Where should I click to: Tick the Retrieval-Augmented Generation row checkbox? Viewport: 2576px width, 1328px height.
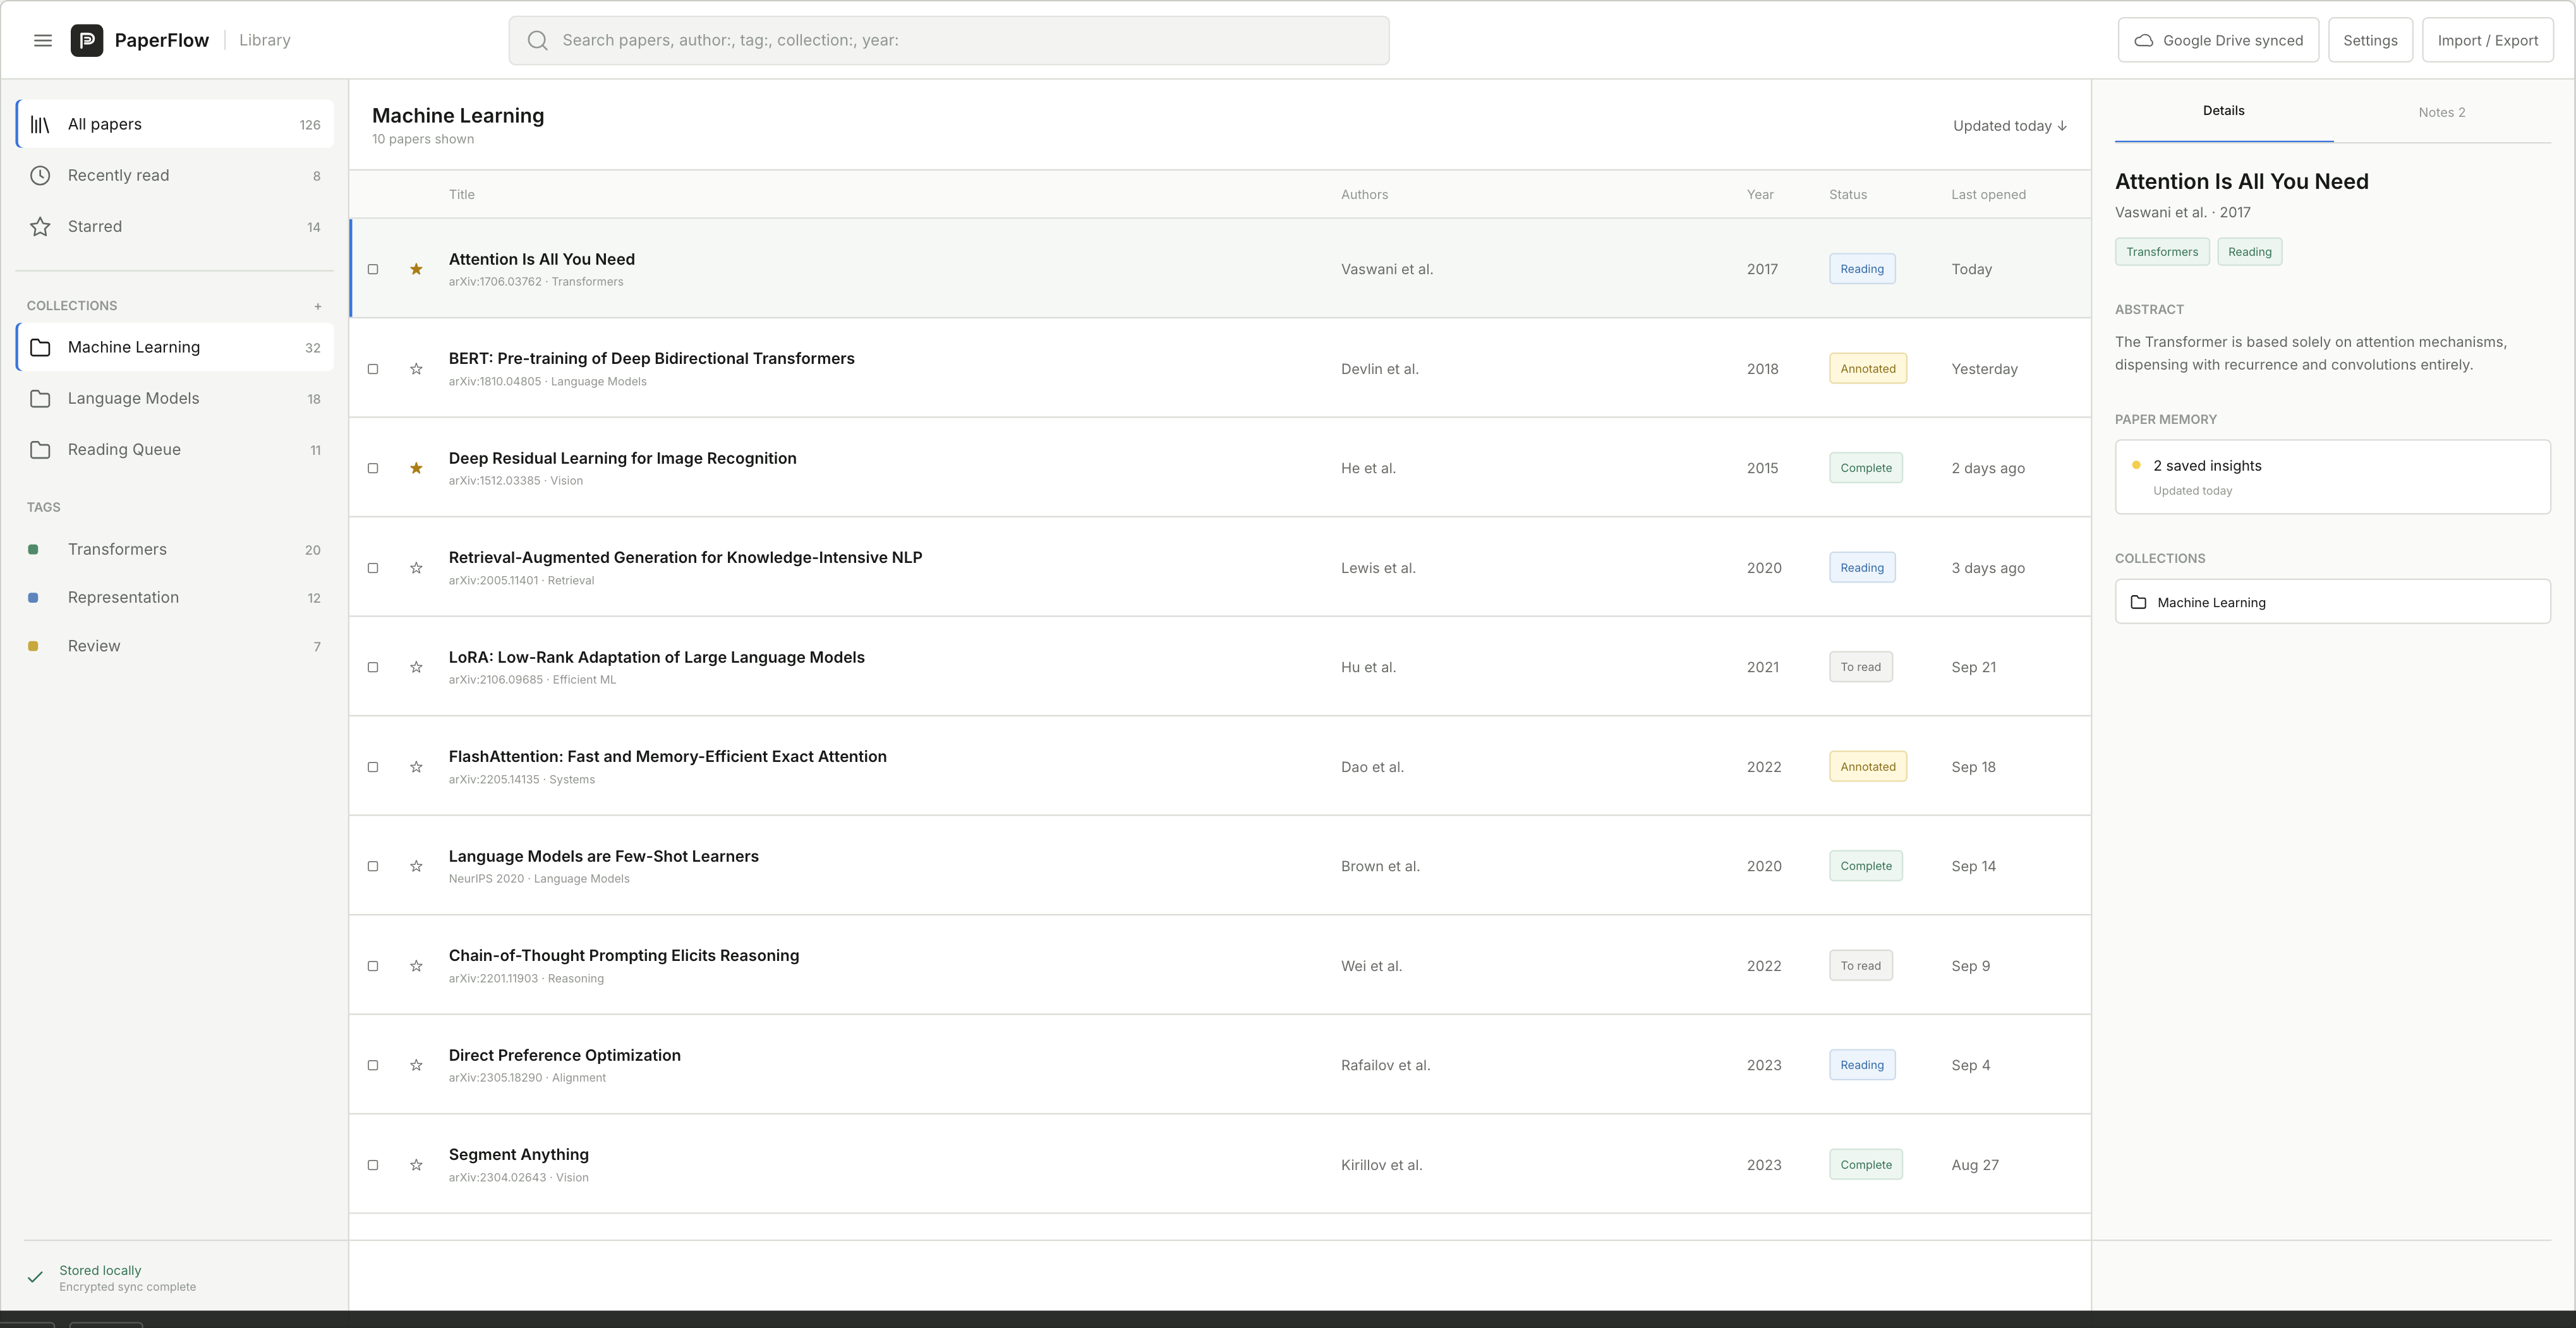(373, 568)
